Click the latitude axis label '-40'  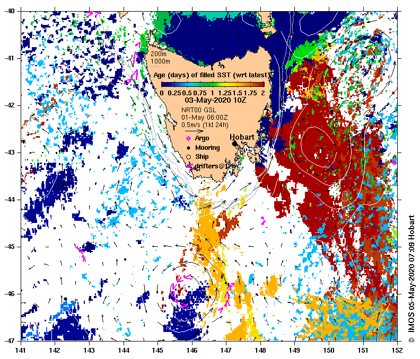(x=9, y=11)
